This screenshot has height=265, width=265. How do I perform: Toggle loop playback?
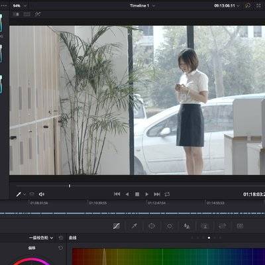point(167,194)
